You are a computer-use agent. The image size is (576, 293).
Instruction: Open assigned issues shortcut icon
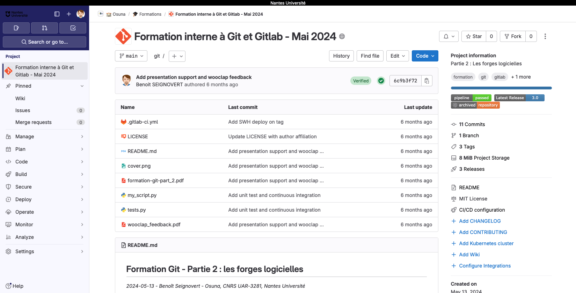[x=16, y=28]
